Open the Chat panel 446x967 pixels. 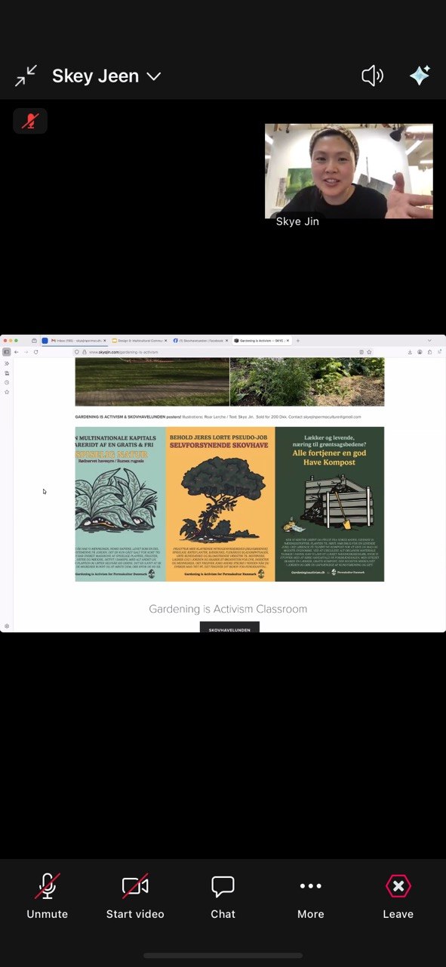pos(223,896)
